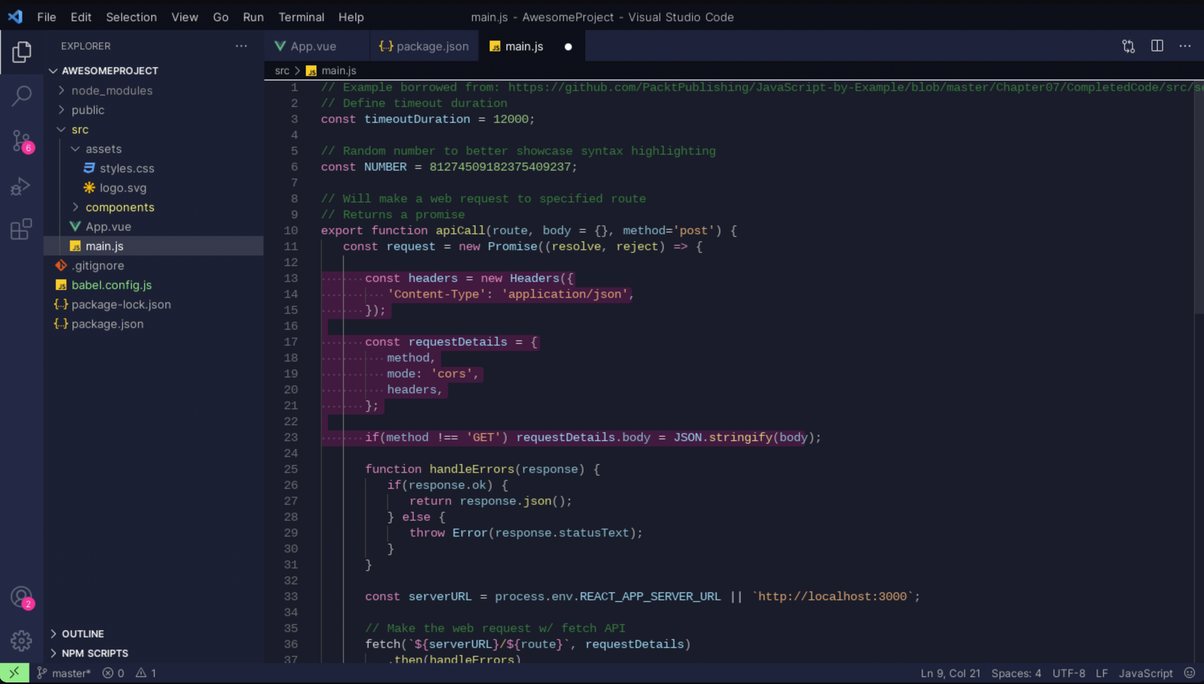Expand the OUTLINE section
This screenshot has height=684, width=1204.
pyautogui.click(x=83, y=634)
